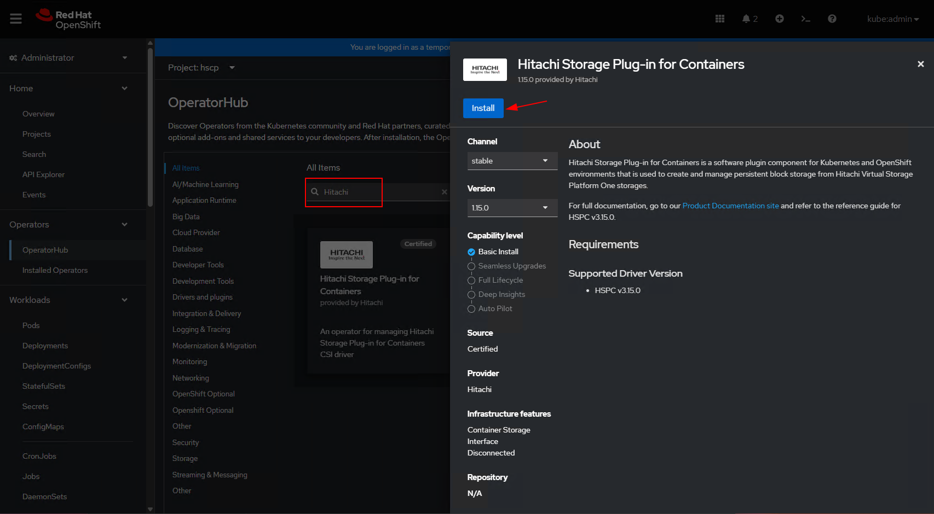Select the All Items category filter
The height and width of the screenshot is (514, 934).
tap(186, 168)
